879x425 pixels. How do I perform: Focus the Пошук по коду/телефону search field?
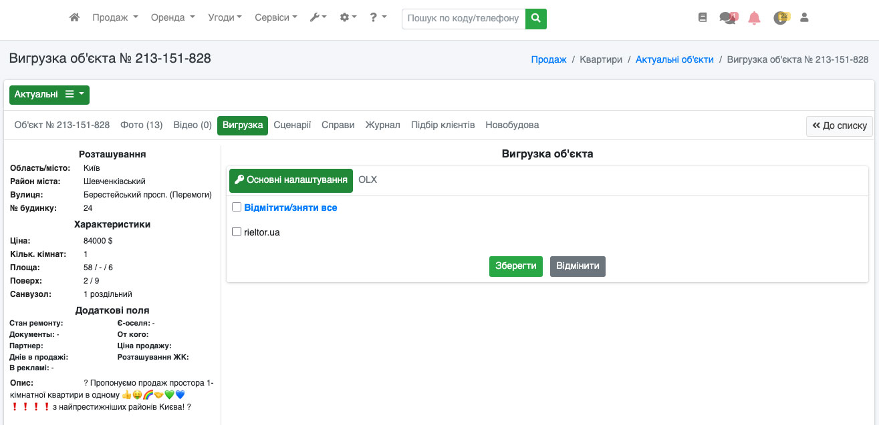(x=463, y=19)
